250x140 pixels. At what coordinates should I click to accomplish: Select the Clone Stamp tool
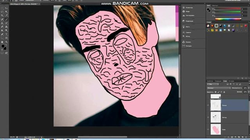(2, 23)
